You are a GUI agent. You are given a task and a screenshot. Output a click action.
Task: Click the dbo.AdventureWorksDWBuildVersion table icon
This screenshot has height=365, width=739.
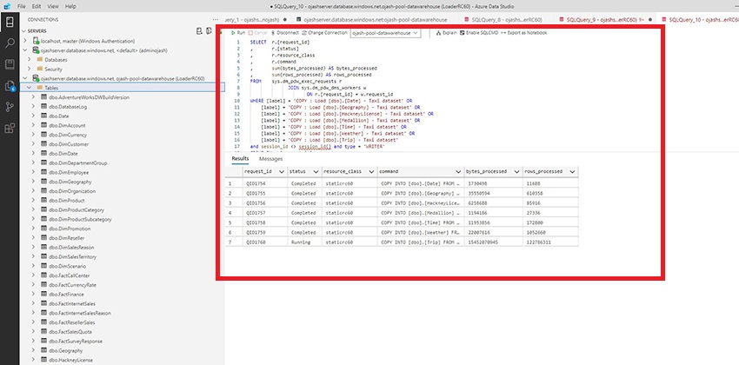(43, 97)
